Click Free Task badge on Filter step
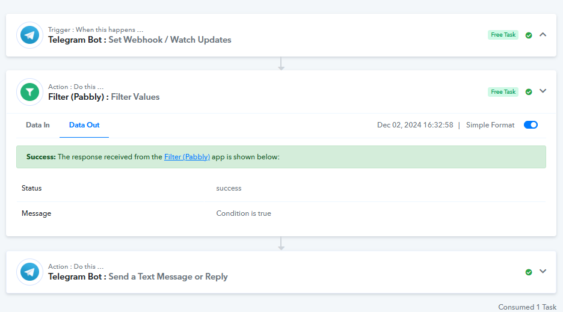Screen dimensions: 563x312 pos(503,92)
